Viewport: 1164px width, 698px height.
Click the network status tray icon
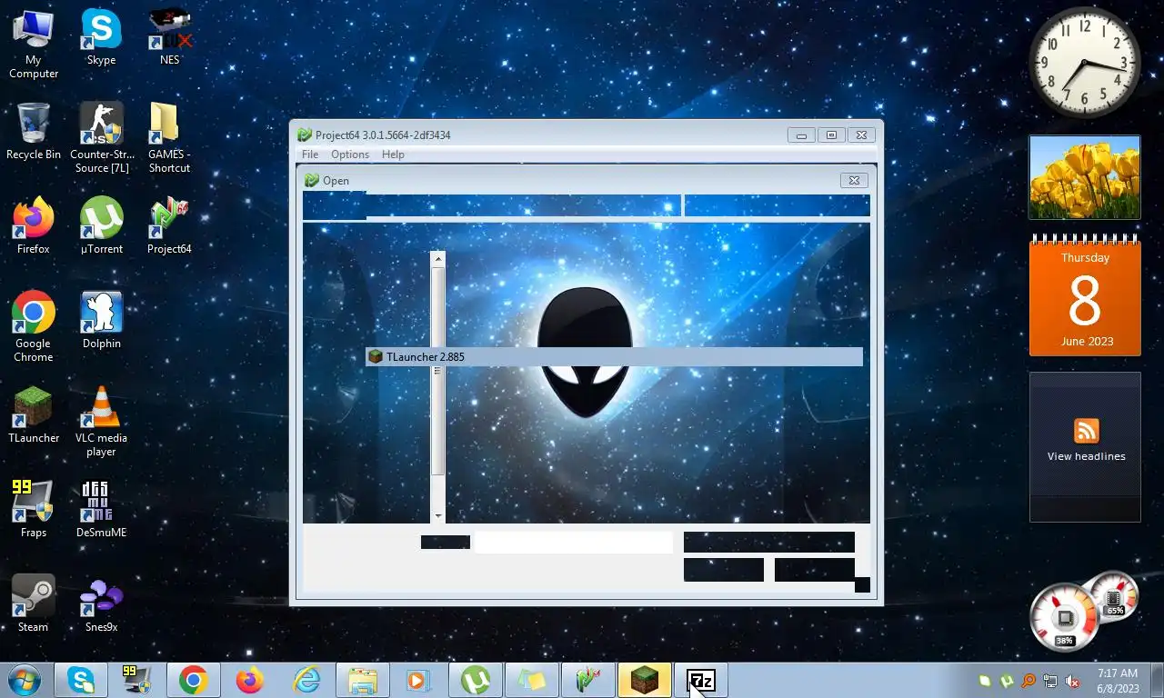pyautogui.click(x=1050, y=681)
